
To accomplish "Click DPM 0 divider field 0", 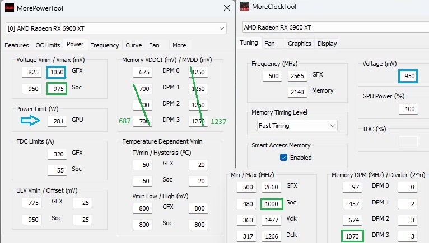I will [x=408, y=187].
